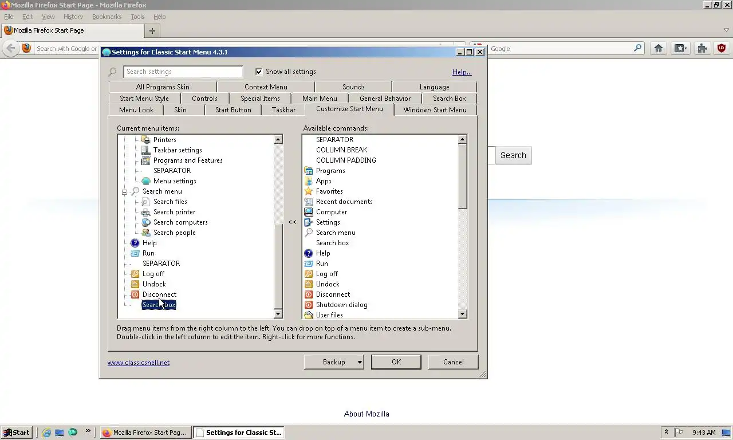
Task: Click the Search computers icon
Action: coord(145,222)
